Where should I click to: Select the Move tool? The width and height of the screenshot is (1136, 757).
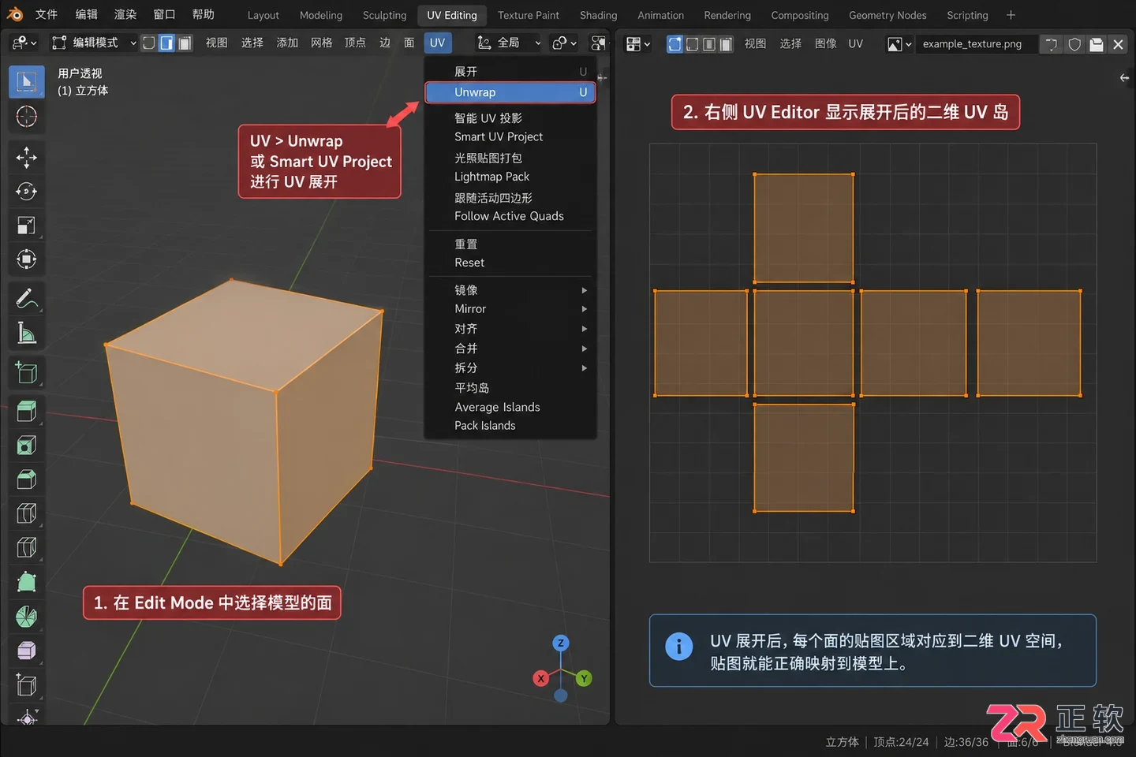click(26, 158)
